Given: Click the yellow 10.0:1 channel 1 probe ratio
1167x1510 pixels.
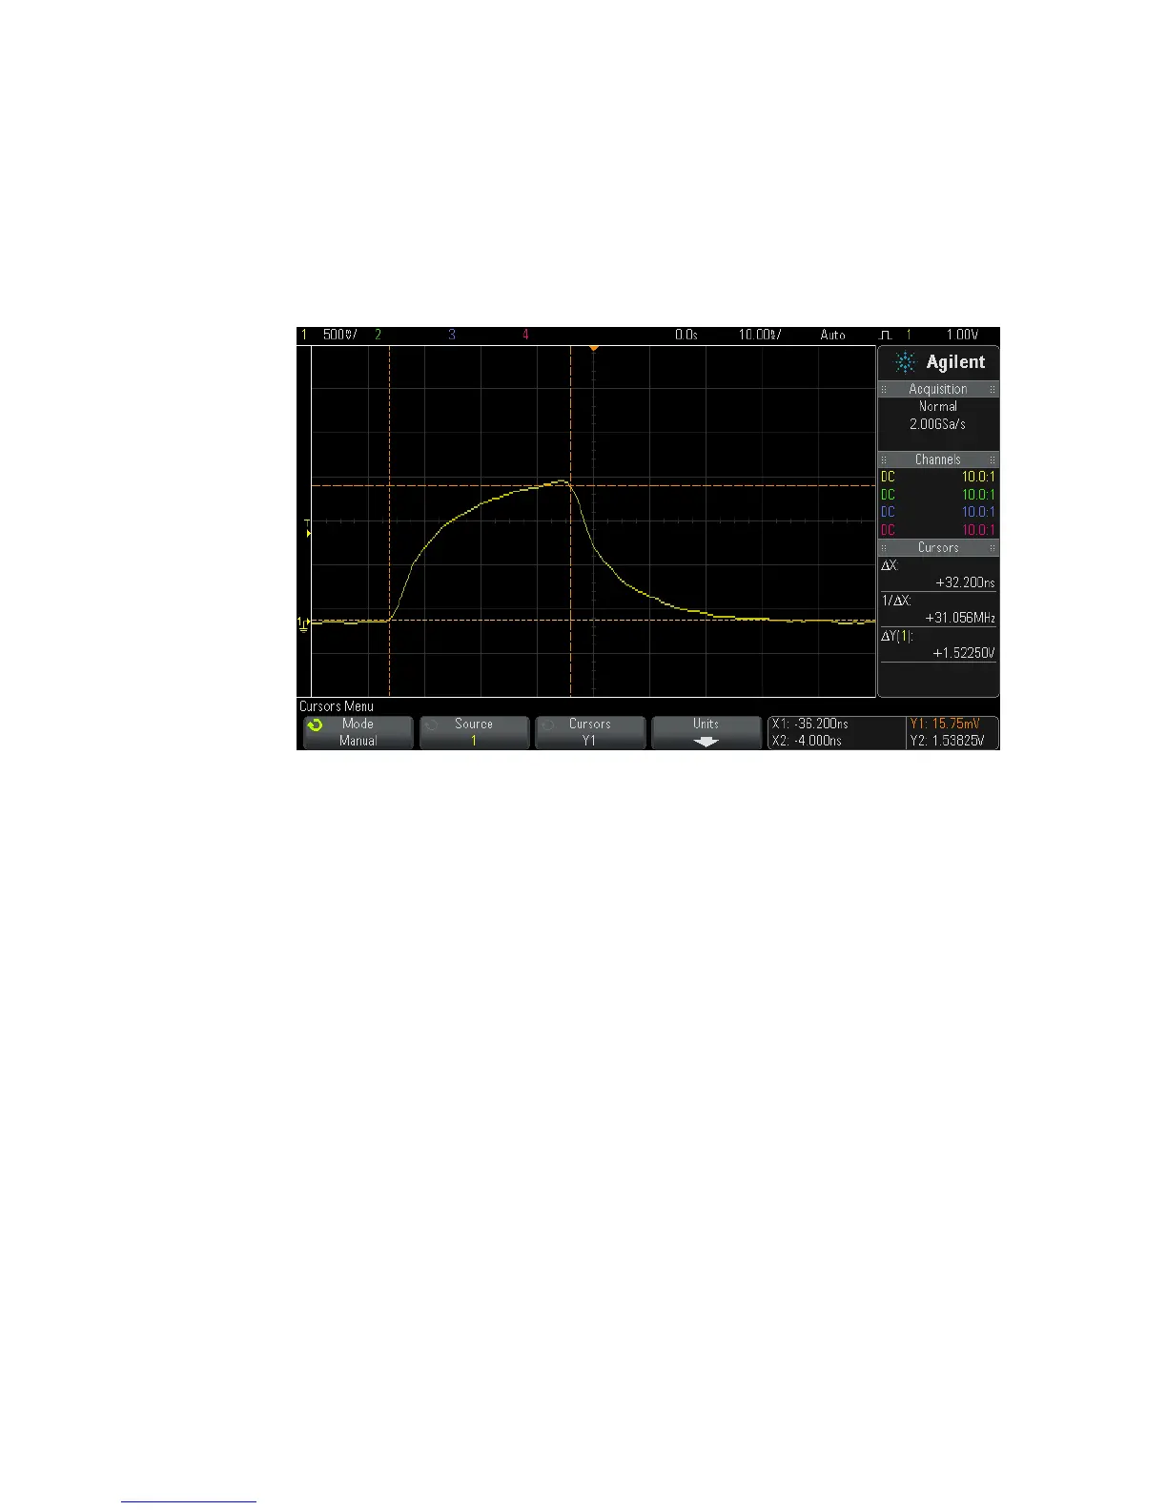Looking at the screenshot, I should tap(978, 477).
